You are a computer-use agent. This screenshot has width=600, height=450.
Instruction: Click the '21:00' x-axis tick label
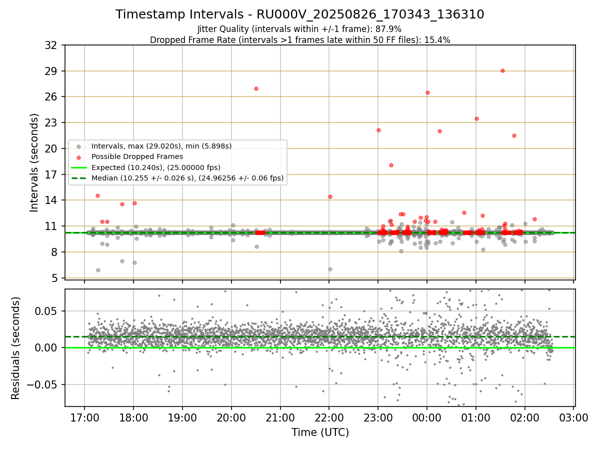[280, 417]
